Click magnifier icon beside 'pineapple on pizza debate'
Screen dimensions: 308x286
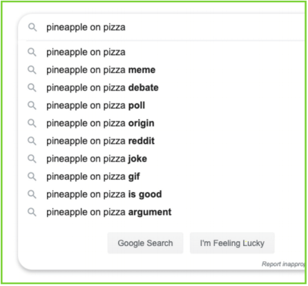pyautogui.click(x=32, y=88)
